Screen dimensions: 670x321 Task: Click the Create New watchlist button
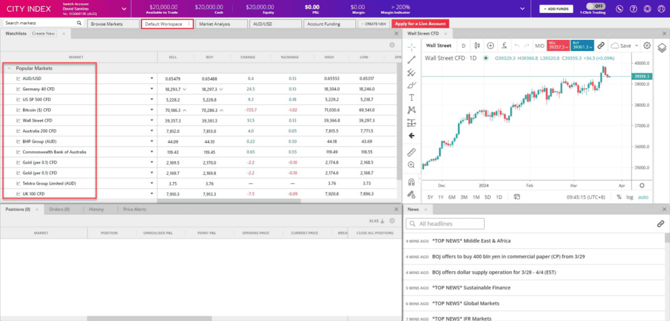tap(43, 33)
